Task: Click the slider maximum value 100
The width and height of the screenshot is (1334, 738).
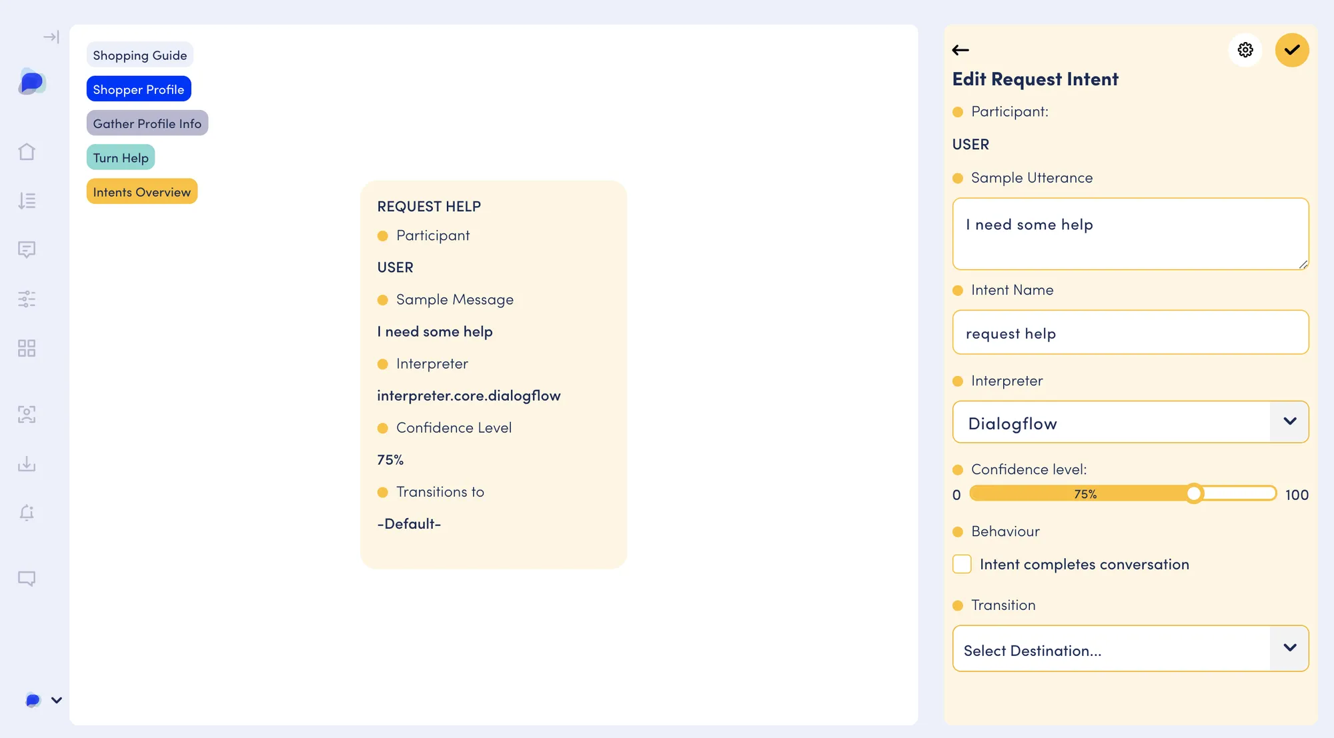Action: (1297, 495)
